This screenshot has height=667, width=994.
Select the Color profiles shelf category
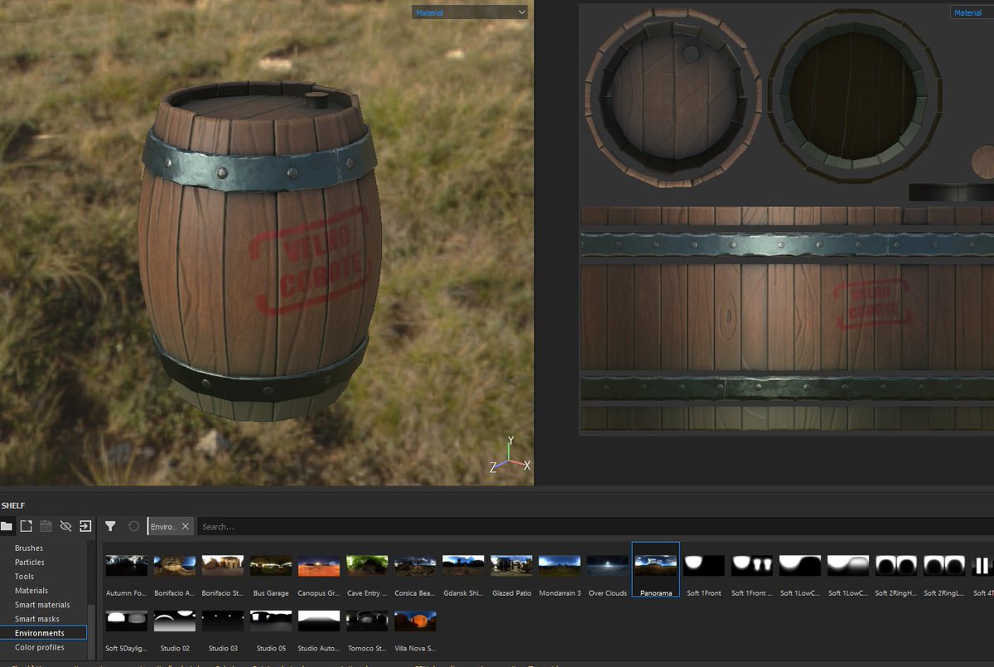pyautogui.click(x=40, y=647)
